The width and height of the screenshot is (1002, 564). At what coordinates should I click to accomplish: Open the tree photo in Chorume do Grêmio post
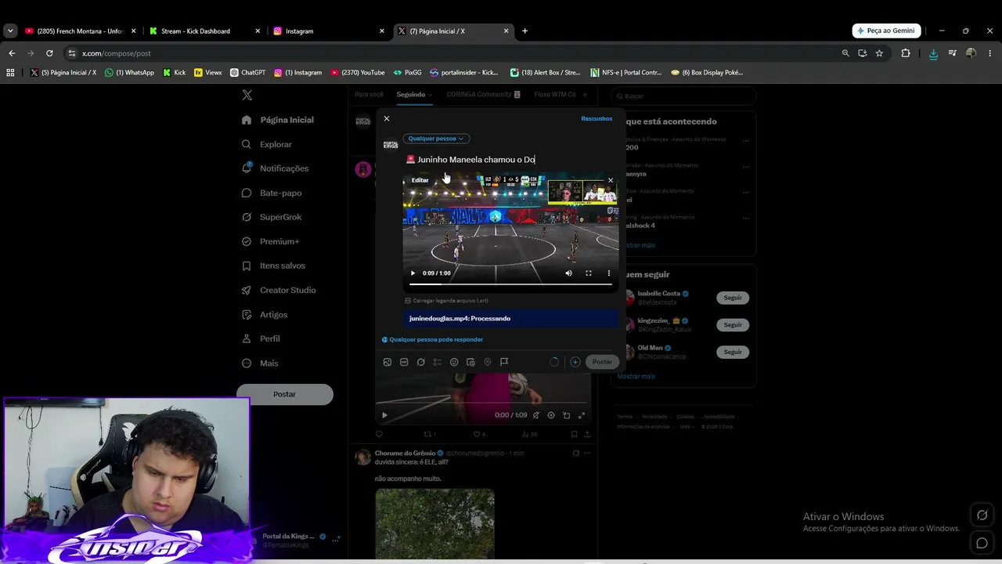click(x=434, y=523)
